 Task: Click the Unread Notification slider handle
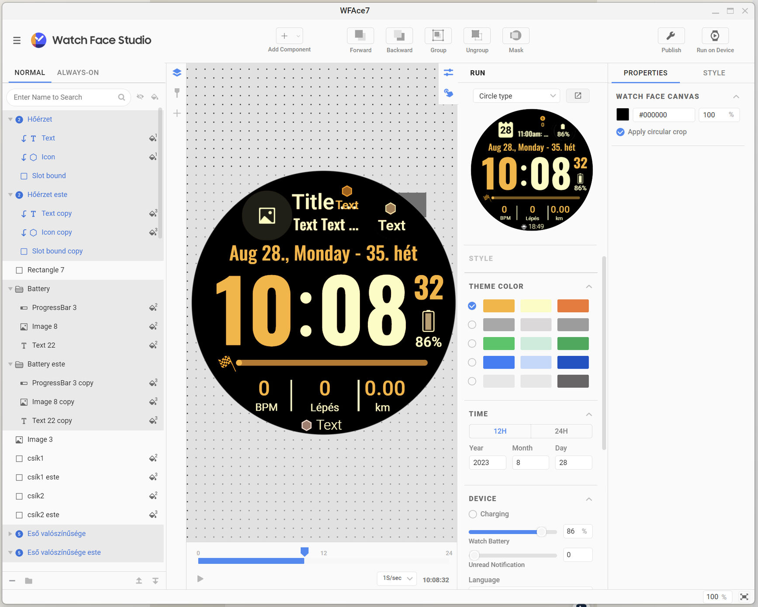(474, 555)
